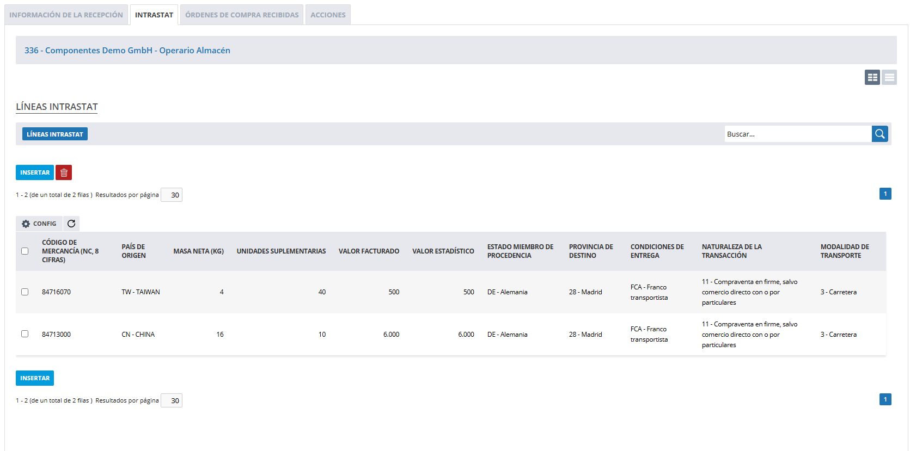Select the Intrastat tab
910x451 pixels.
coord(154,15)
